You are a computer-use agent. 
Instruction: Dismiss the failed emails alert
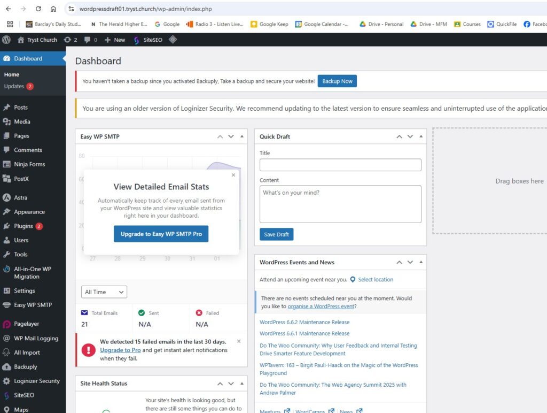(239, 341)
